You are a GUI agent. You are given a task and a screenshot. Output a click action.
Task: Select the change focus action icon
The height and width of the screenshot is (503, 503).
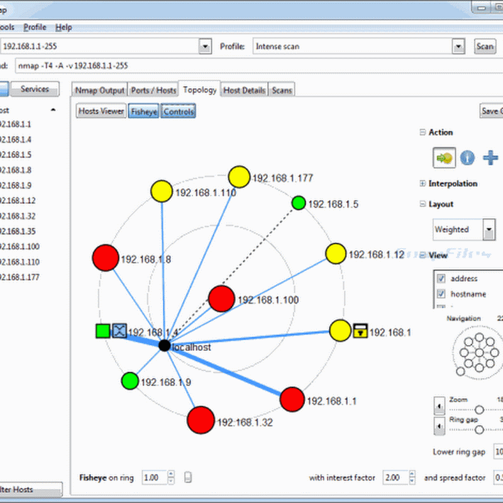tap(444, 158)
